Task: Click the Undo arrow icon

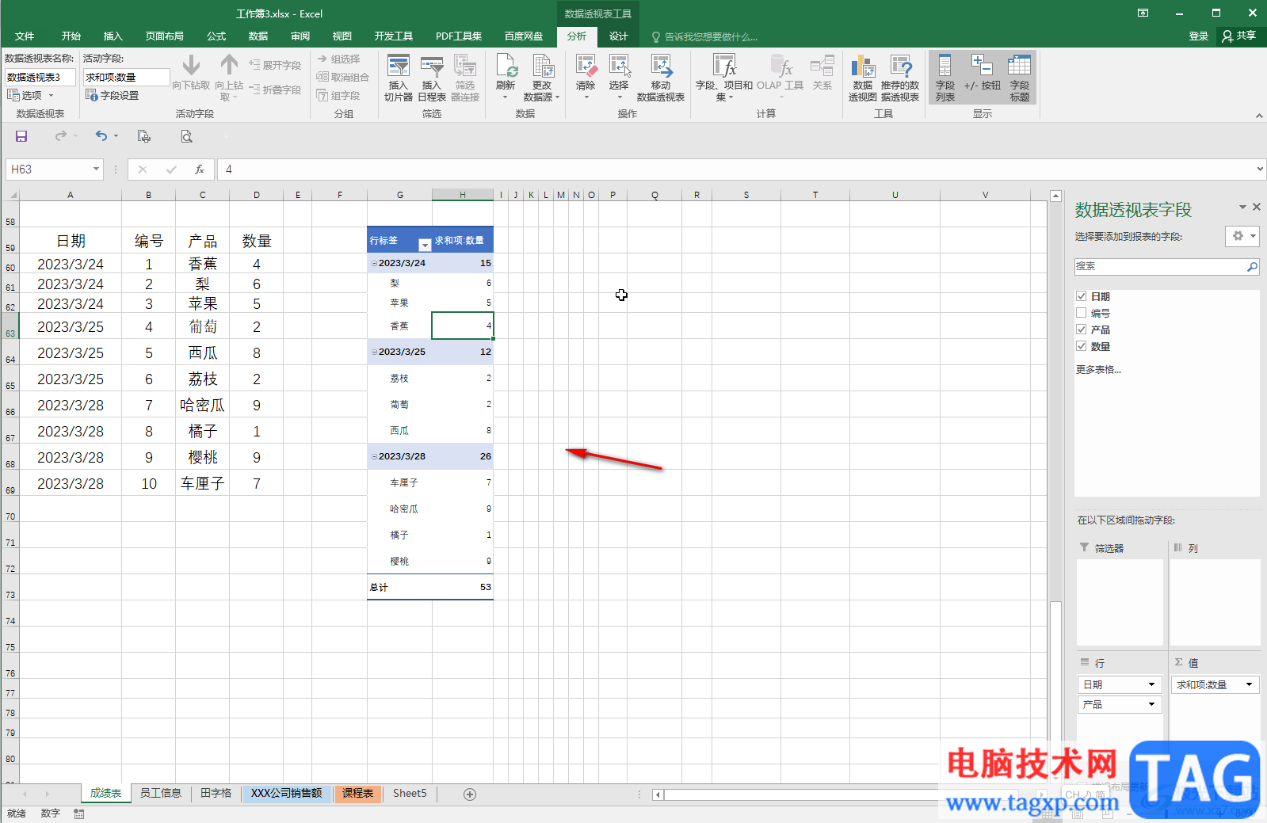Action: (101, 136)
